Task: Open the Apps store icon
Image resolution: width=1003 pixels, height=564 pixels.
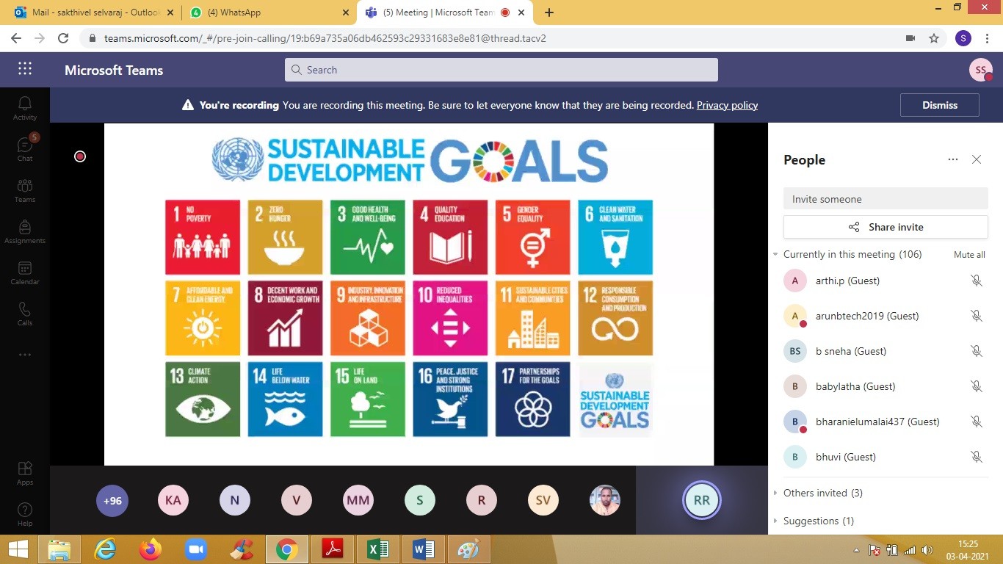Action: tap(25, 472)
